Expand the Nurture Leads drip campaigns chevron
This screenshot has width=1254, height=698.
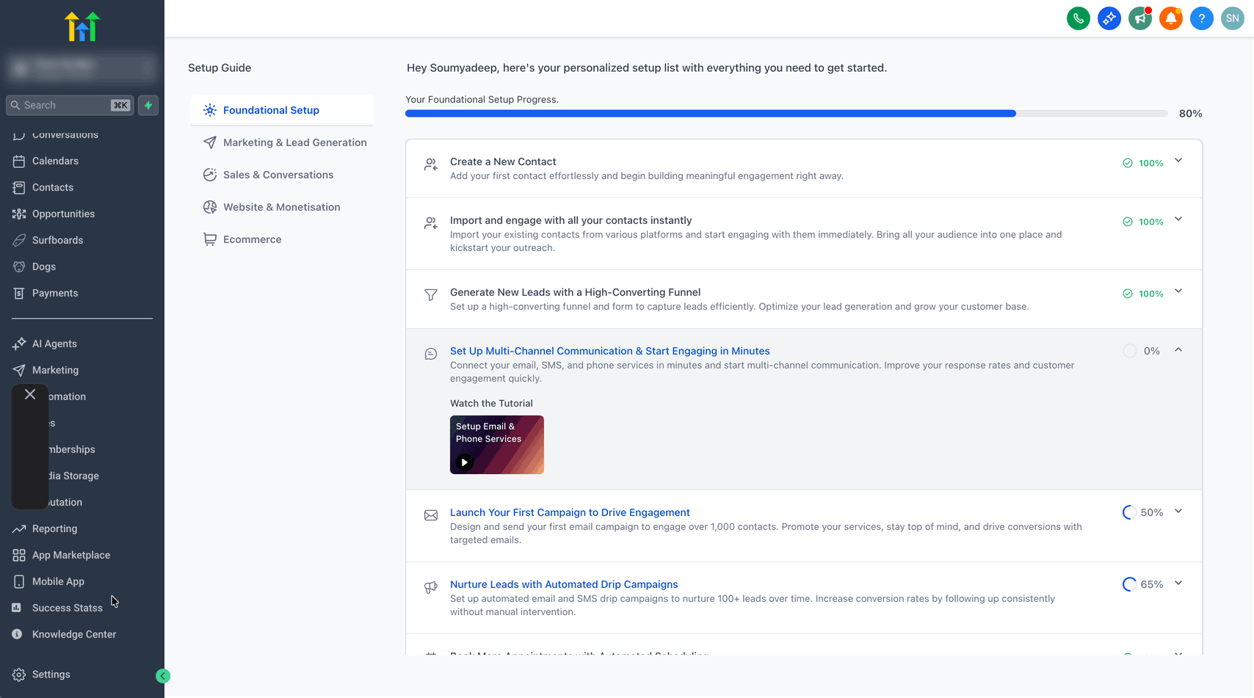pyautogui.click(x=1178, y=584)
